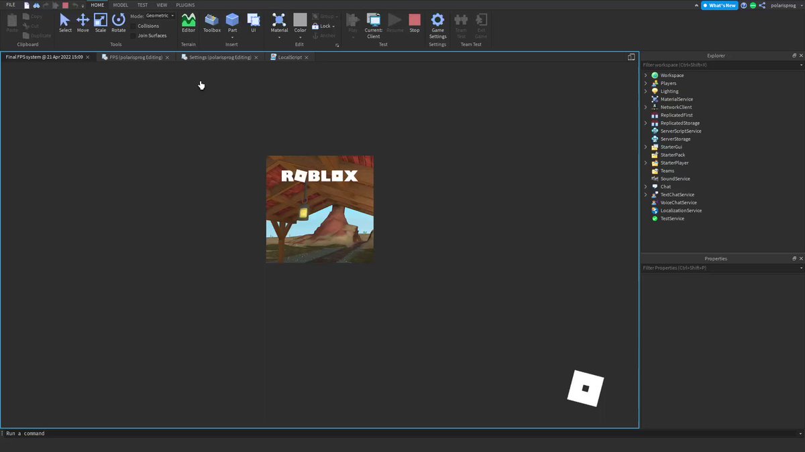Expand the Workspace node in Explorer
The height and width of the screenshot is (452, 805).
point(646,75)
